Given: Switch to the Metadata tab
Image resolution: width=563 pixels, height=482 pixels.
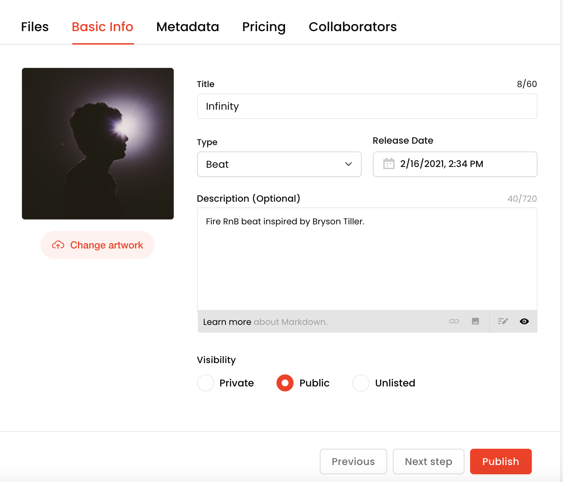Looking at the screenshot, I should (x=188, y=27).
